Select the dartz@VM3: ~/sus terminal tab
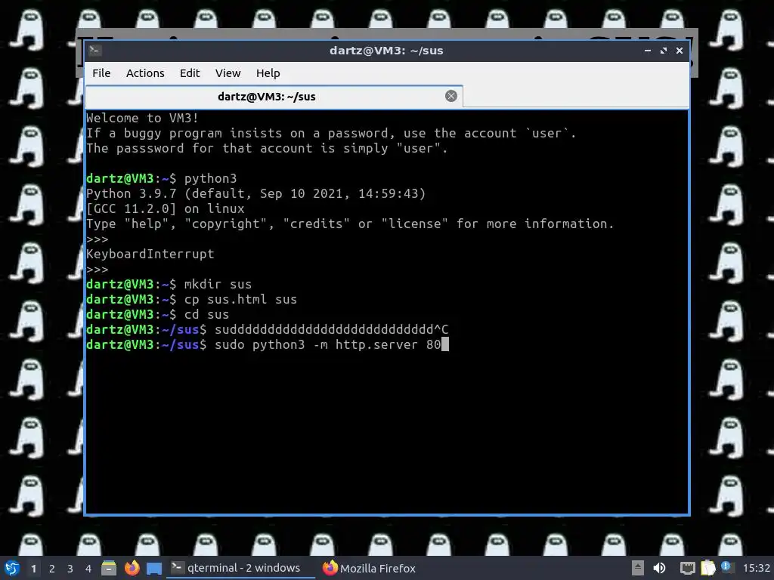This screenshot has width=774, height=580. (274, 97)
